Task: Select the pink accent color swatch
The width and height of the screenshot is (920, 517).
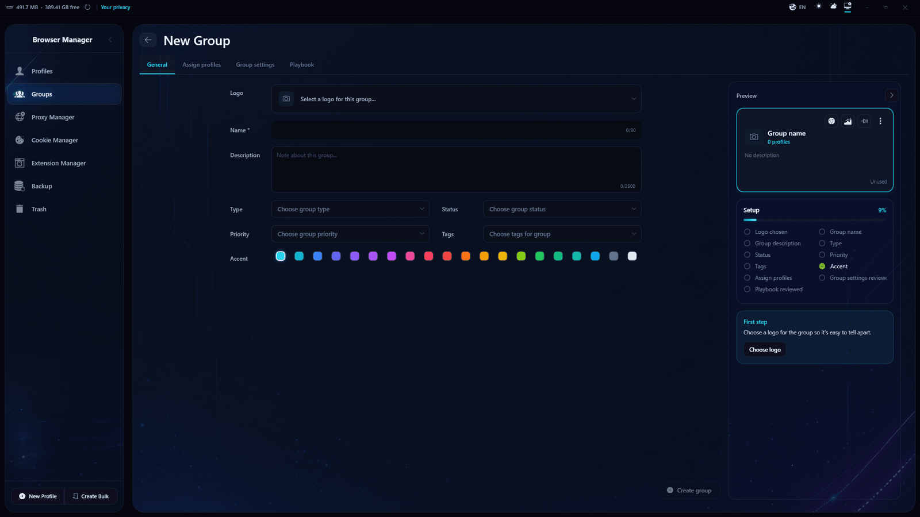Action: (410, 256)
